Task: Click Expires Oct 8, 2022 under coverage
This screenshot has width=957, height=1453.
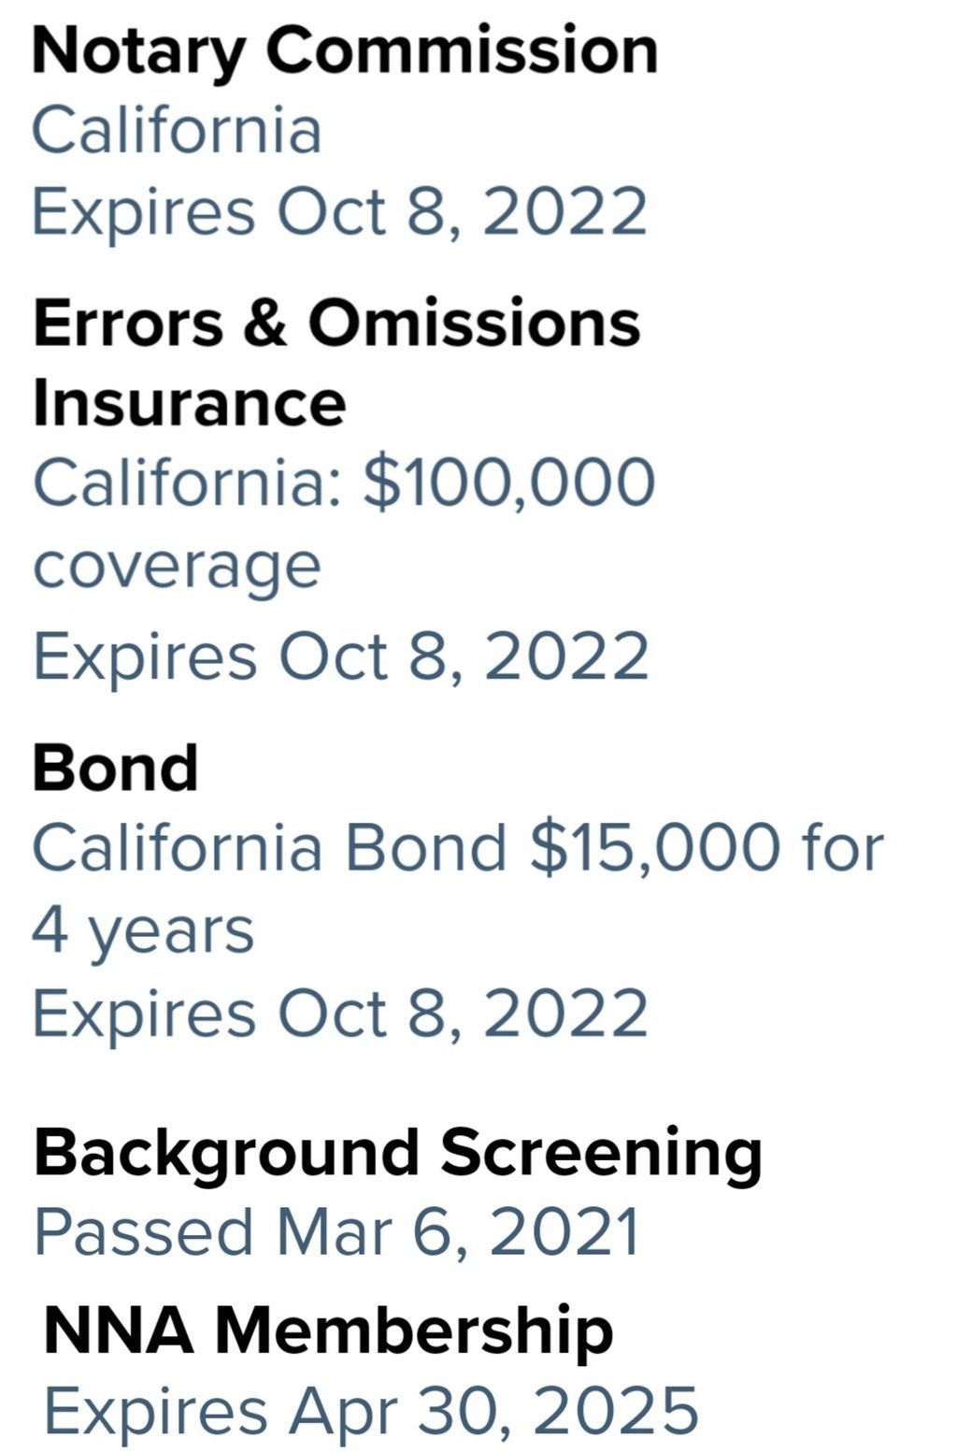Action: point(340,658)
